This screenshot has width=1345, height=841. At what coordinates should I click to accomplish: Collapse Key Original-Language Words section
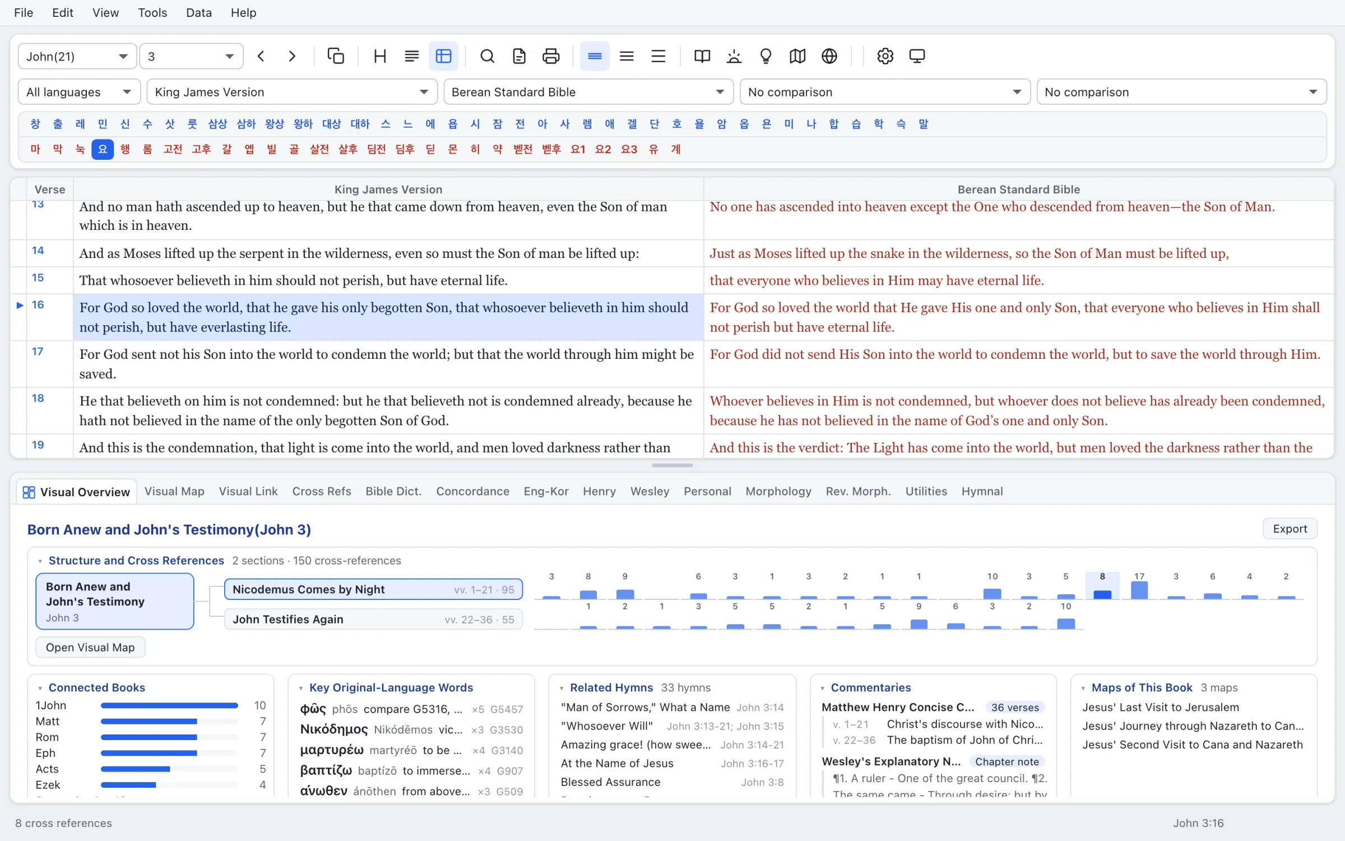pos(301,688)
